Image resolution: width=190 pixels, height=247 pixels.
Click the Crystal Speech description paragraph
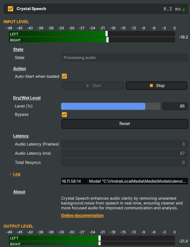(x=122, y=203)
